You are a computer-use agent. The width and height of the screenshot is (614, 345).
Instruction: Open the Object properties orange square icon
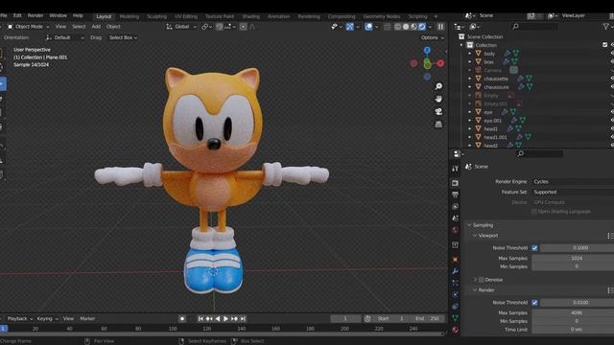point(455,260)
